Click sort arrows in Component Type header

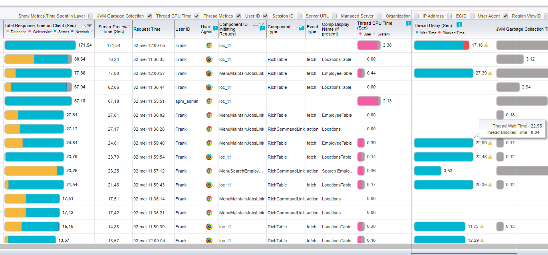[x=298, y=27]
